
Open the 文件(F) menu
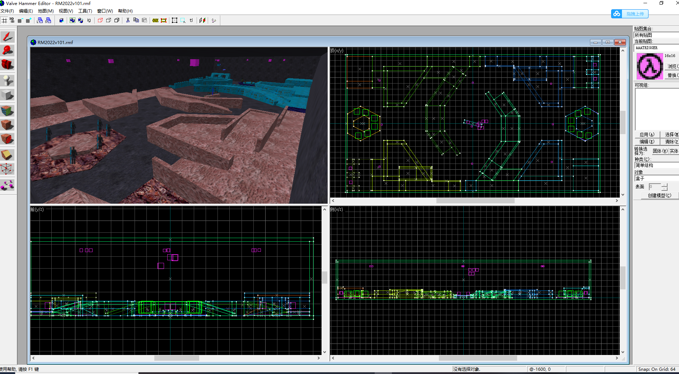pyautogui.click(x=7, y=11)
